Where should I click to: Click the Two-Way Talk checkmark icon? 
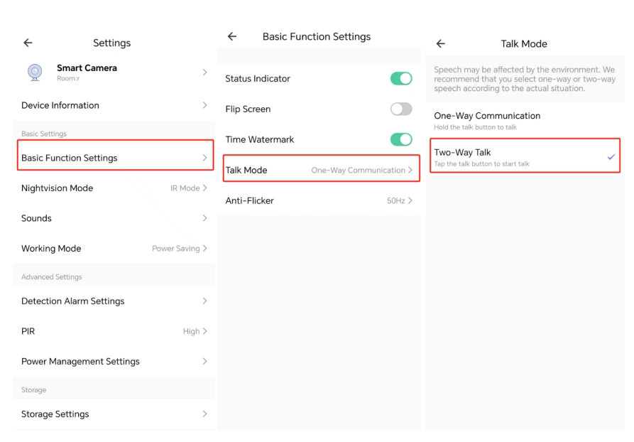tap(611, 157)
